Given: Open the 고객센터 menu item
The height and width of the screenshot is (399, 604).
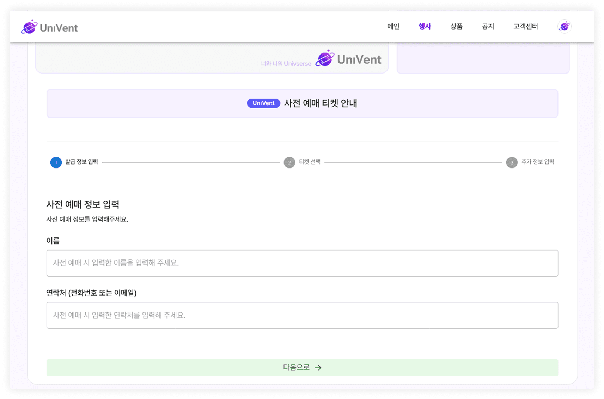Looking at the screenshot, I should (525, 26).
